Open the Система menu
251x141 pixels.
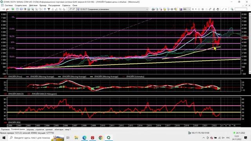pyautogui.click(x=9, y=5)
